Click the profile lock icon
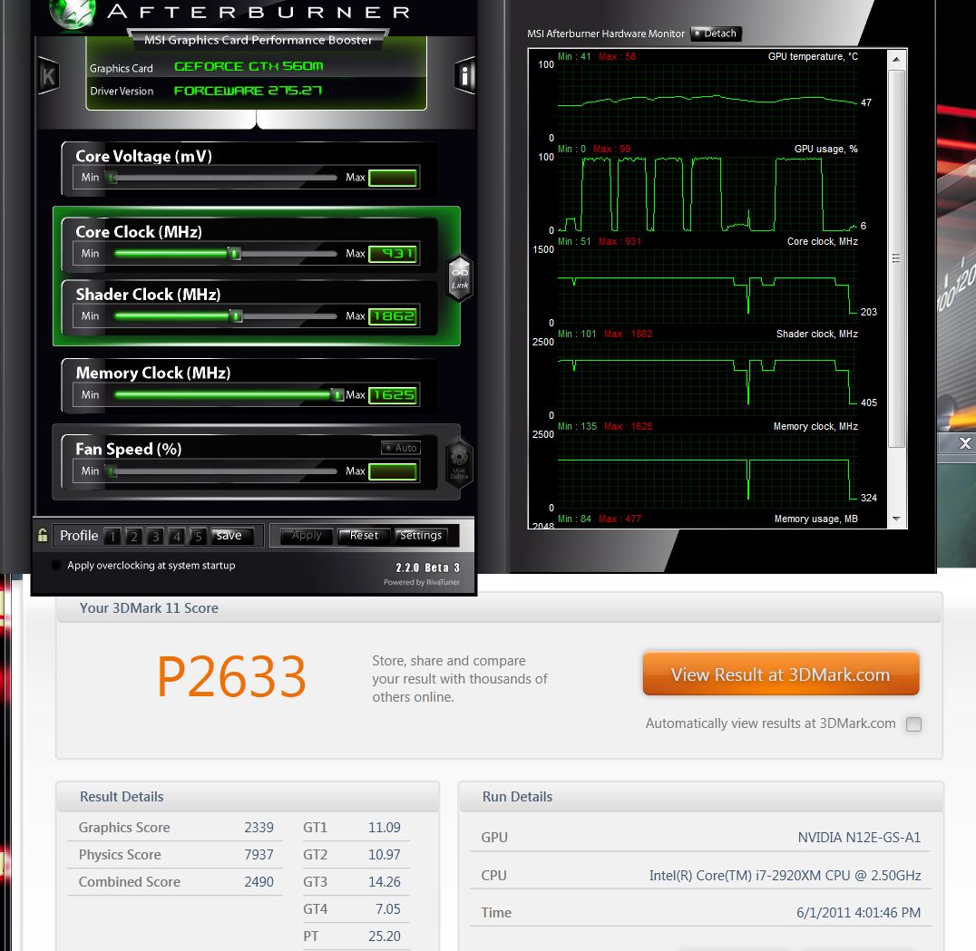This screenshot has height=951, width=976. (43, 535)
